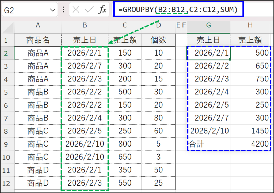This screenshot has width=274, height=193.
Task: Select cell D7 with value 80
Action: 158,118
